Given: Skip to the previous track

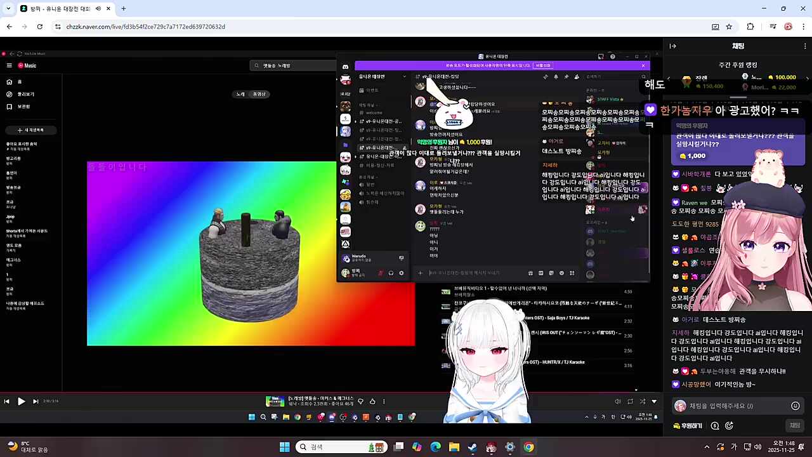Looking at the screenshot, I should (x=7, y=401).
